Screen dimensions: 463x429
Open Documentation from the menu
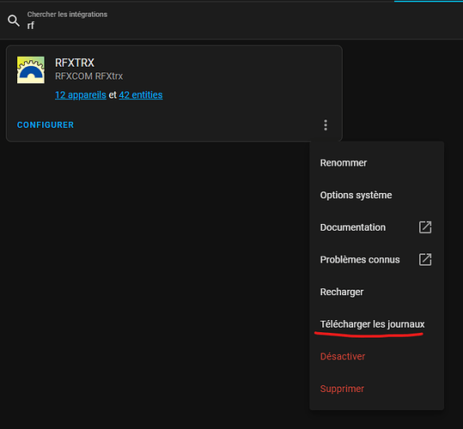click(376, 227)
